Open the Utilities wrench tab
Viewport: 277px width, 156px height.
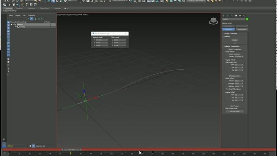[244, 16]
